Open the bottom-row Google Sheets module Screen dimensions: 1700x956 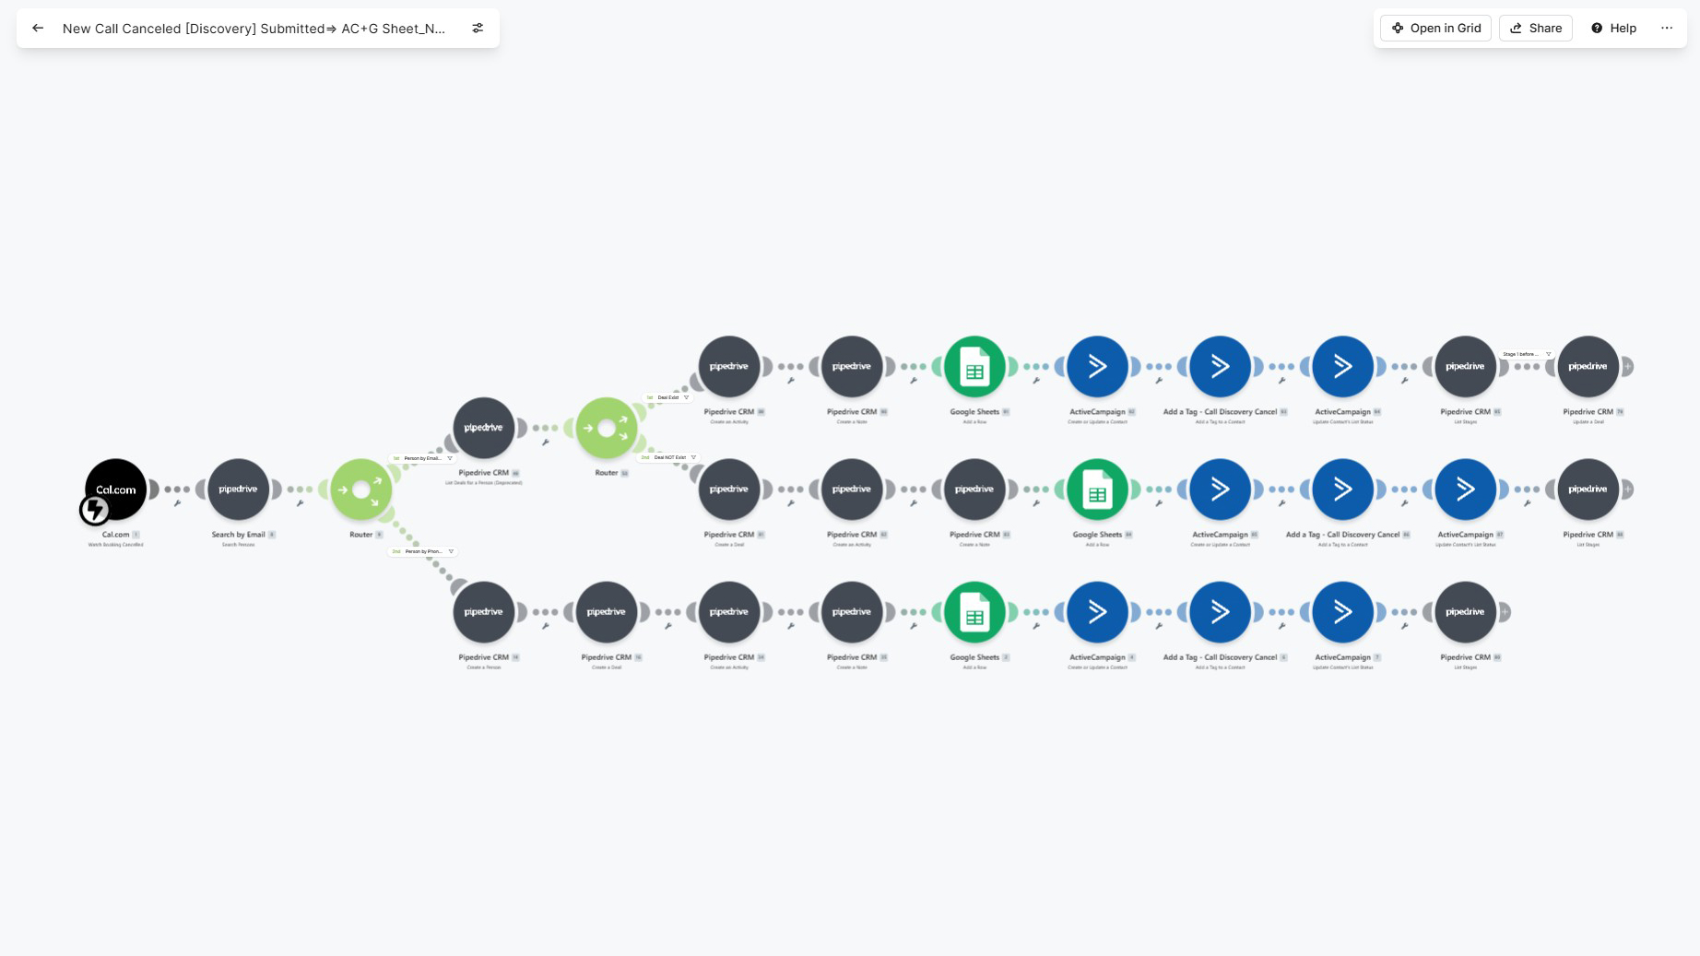[x=974, y=612]
